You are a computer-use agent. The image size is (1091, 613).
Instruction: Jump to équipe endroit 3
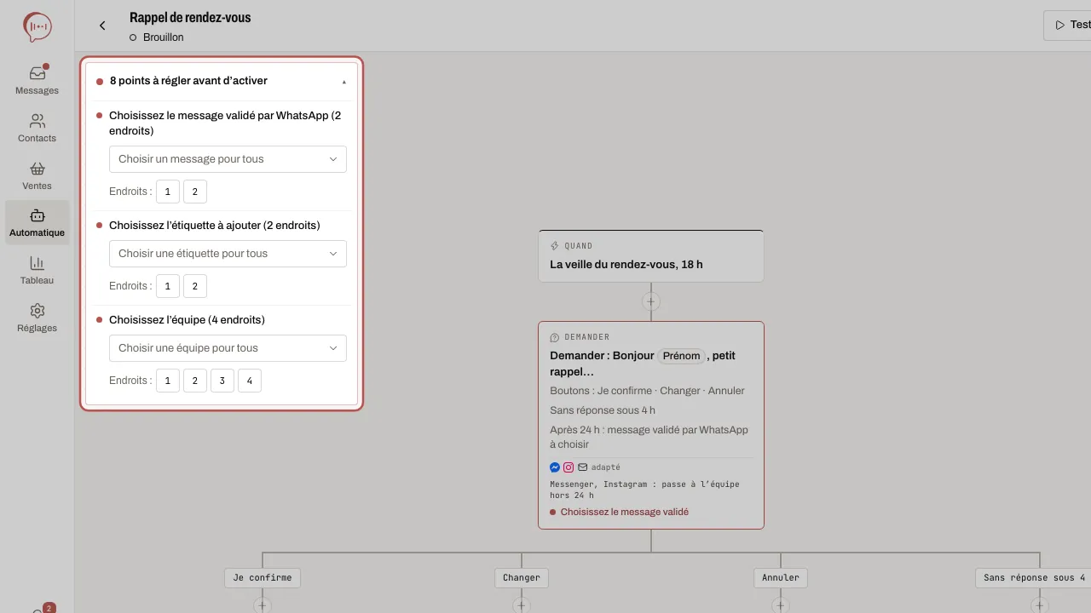[222, 381]
